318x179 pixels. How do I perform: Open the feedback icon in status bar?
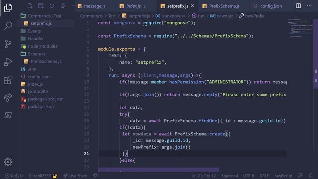(300, 176)
